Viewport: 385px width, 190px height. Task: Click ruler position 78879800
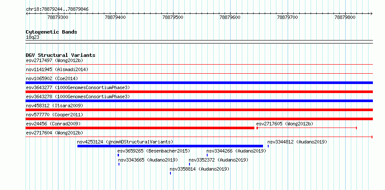[x=345, y=17]
